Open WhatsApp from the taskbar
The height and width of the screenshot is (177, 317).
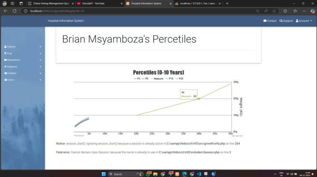pyautogui.click(x=148, y=174)
